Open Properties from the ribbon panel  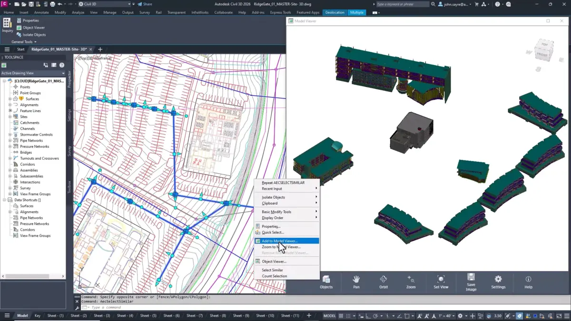[x=28, y=20]
